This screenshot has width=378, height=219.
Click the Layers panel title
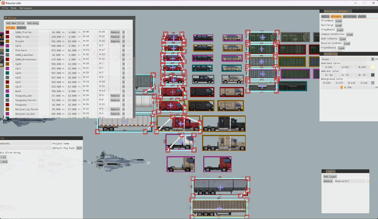coord(330,171)
